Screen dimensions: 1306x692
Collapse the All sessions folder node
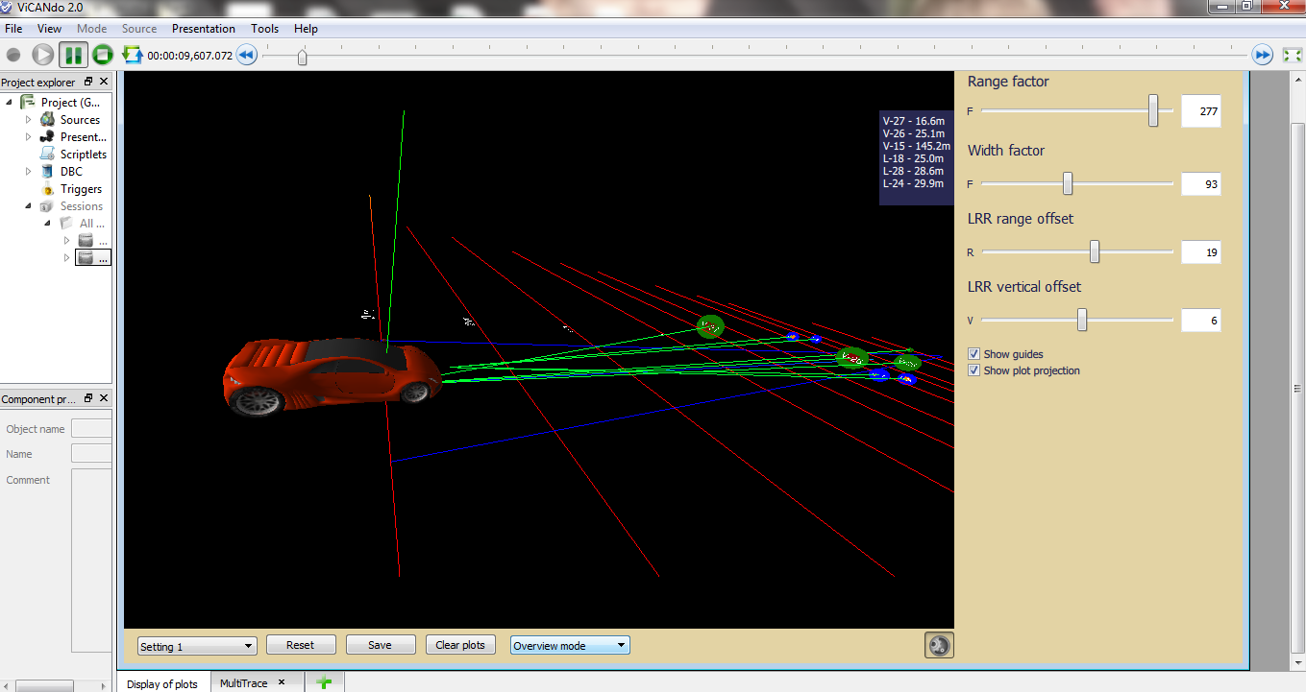[x=48, y=224]
